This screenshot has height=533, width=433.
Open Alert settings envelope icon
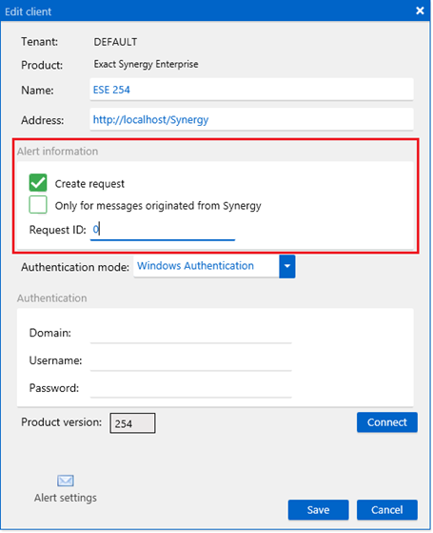coord(65,481)
